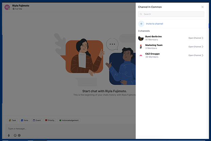This screenshot has width=211, height=141.
Task: Click Open Channel for Marketing Team
Action: [x=195, y=47]
